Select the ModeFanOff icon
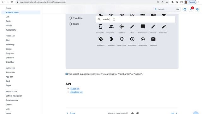The width and height of the screenshot is (202, 114). pos(101,39)
